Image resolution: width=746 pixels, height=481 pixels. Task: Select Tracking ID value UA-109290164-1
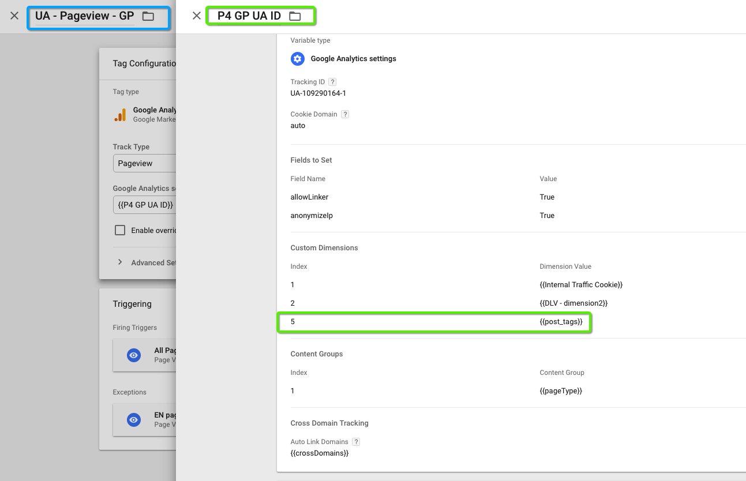tap(318, 93)
